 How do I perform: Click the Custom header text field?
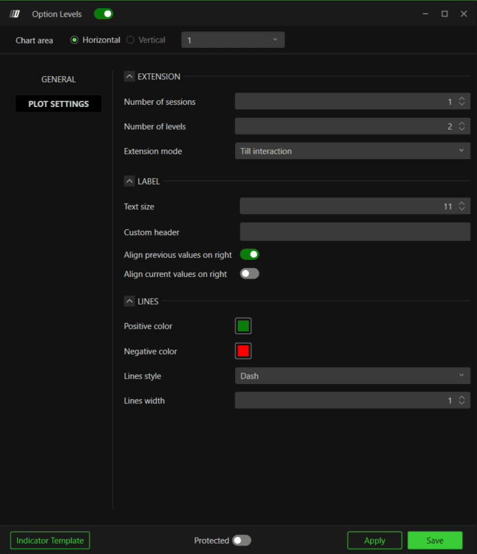pyautogui.click(x=355, y=232)
